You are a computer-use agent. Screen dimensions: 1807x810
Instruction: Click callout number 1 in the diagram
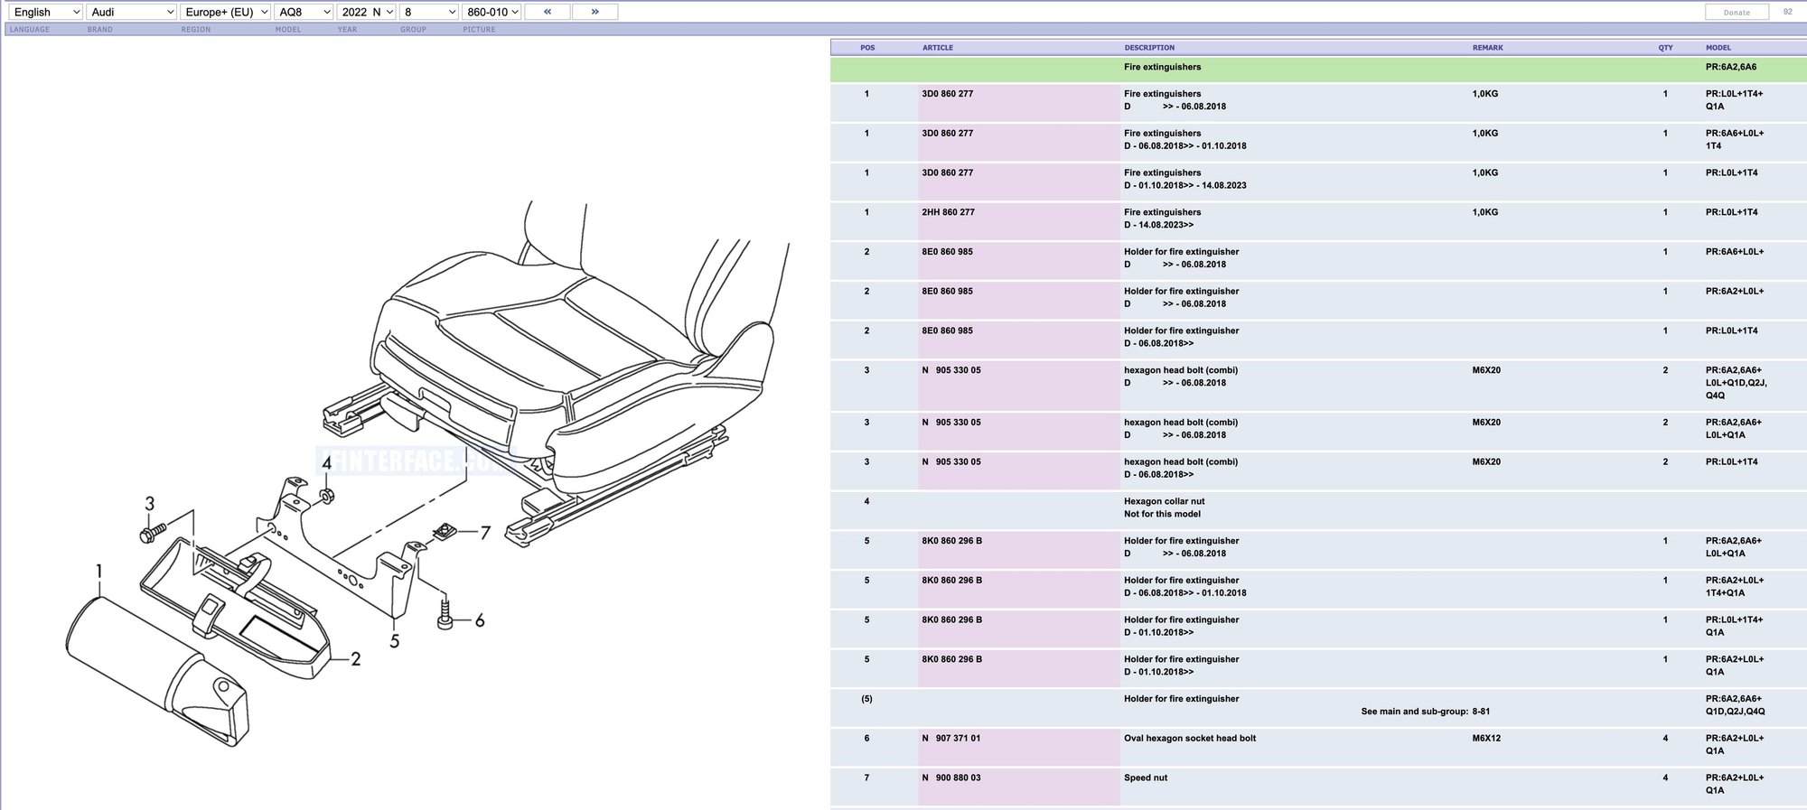tap(99, 571)
